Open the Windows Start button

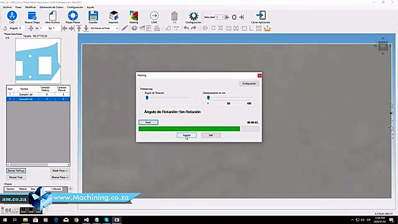5,220
